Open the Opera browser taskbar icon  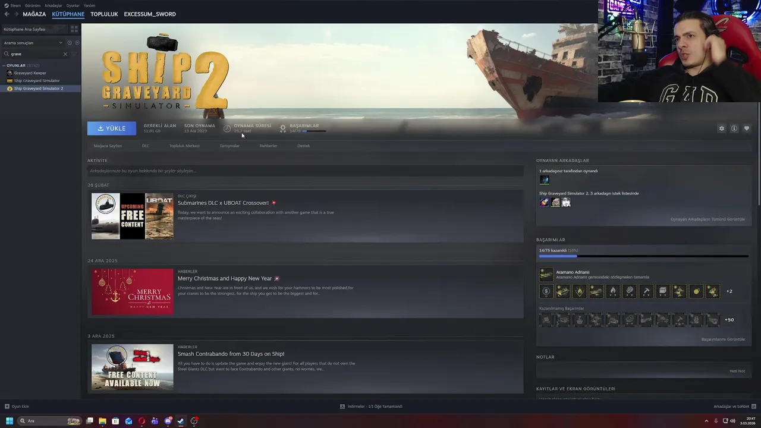(x=141, y=421)
